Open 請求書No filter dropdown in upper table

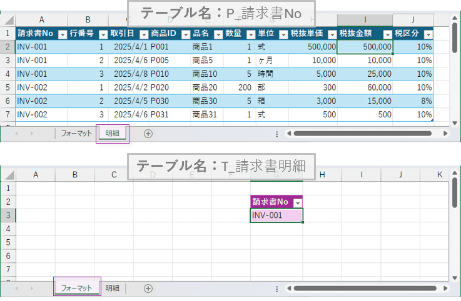click(61, 34)
